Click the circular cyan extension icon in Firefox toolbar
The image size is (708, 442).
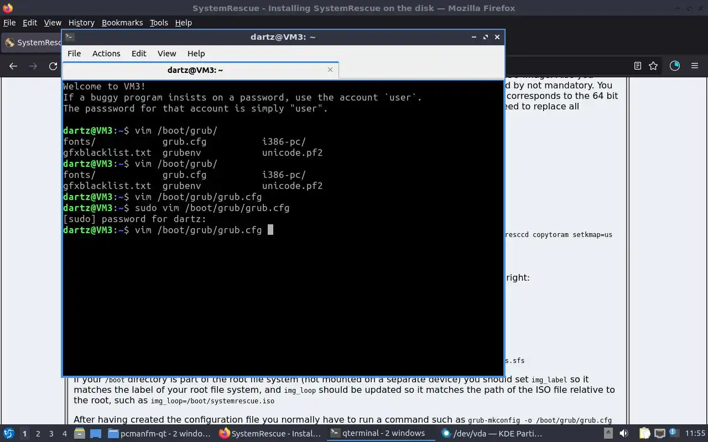tap(675, 66)
